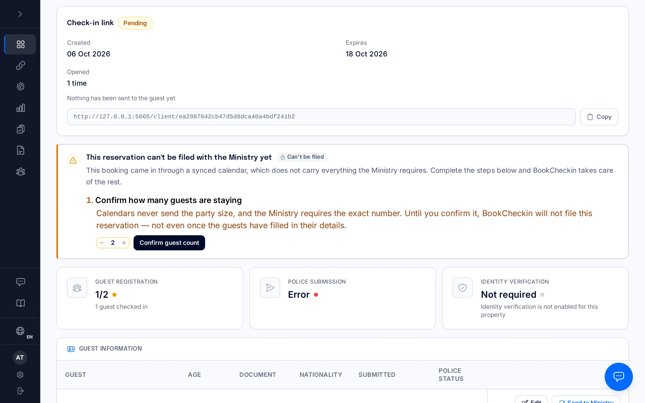Click the orange warning triangle icon
Screen dimensions: 645x403
[73, 160]
